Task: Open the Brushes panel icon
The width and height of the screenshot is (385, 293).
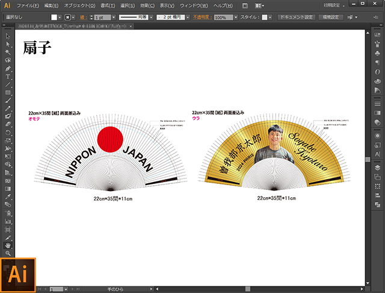Action: tap(377, 44)
